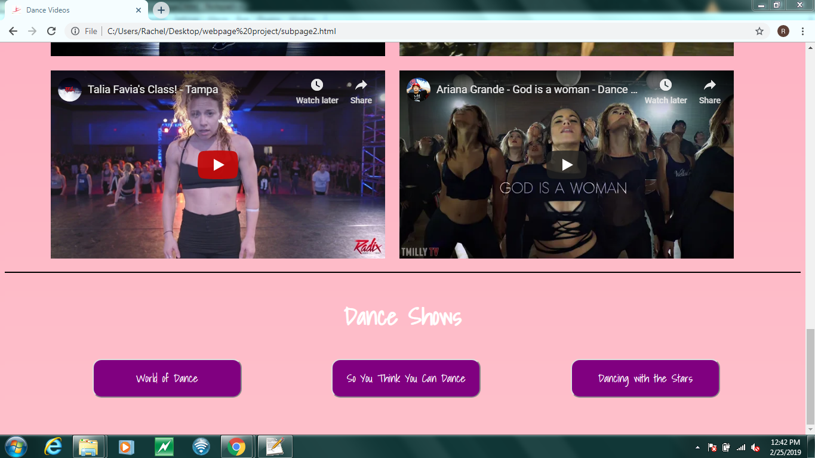
Task: Go forward in browser history
Action: [32, 31]
